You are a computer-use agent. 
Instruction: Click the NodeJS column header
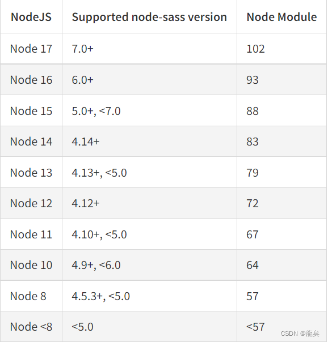tap(31, 17)
